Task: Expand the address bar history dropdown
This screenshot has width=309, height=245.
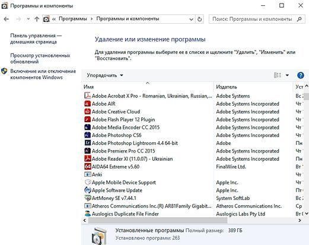Action: [191, 19]
